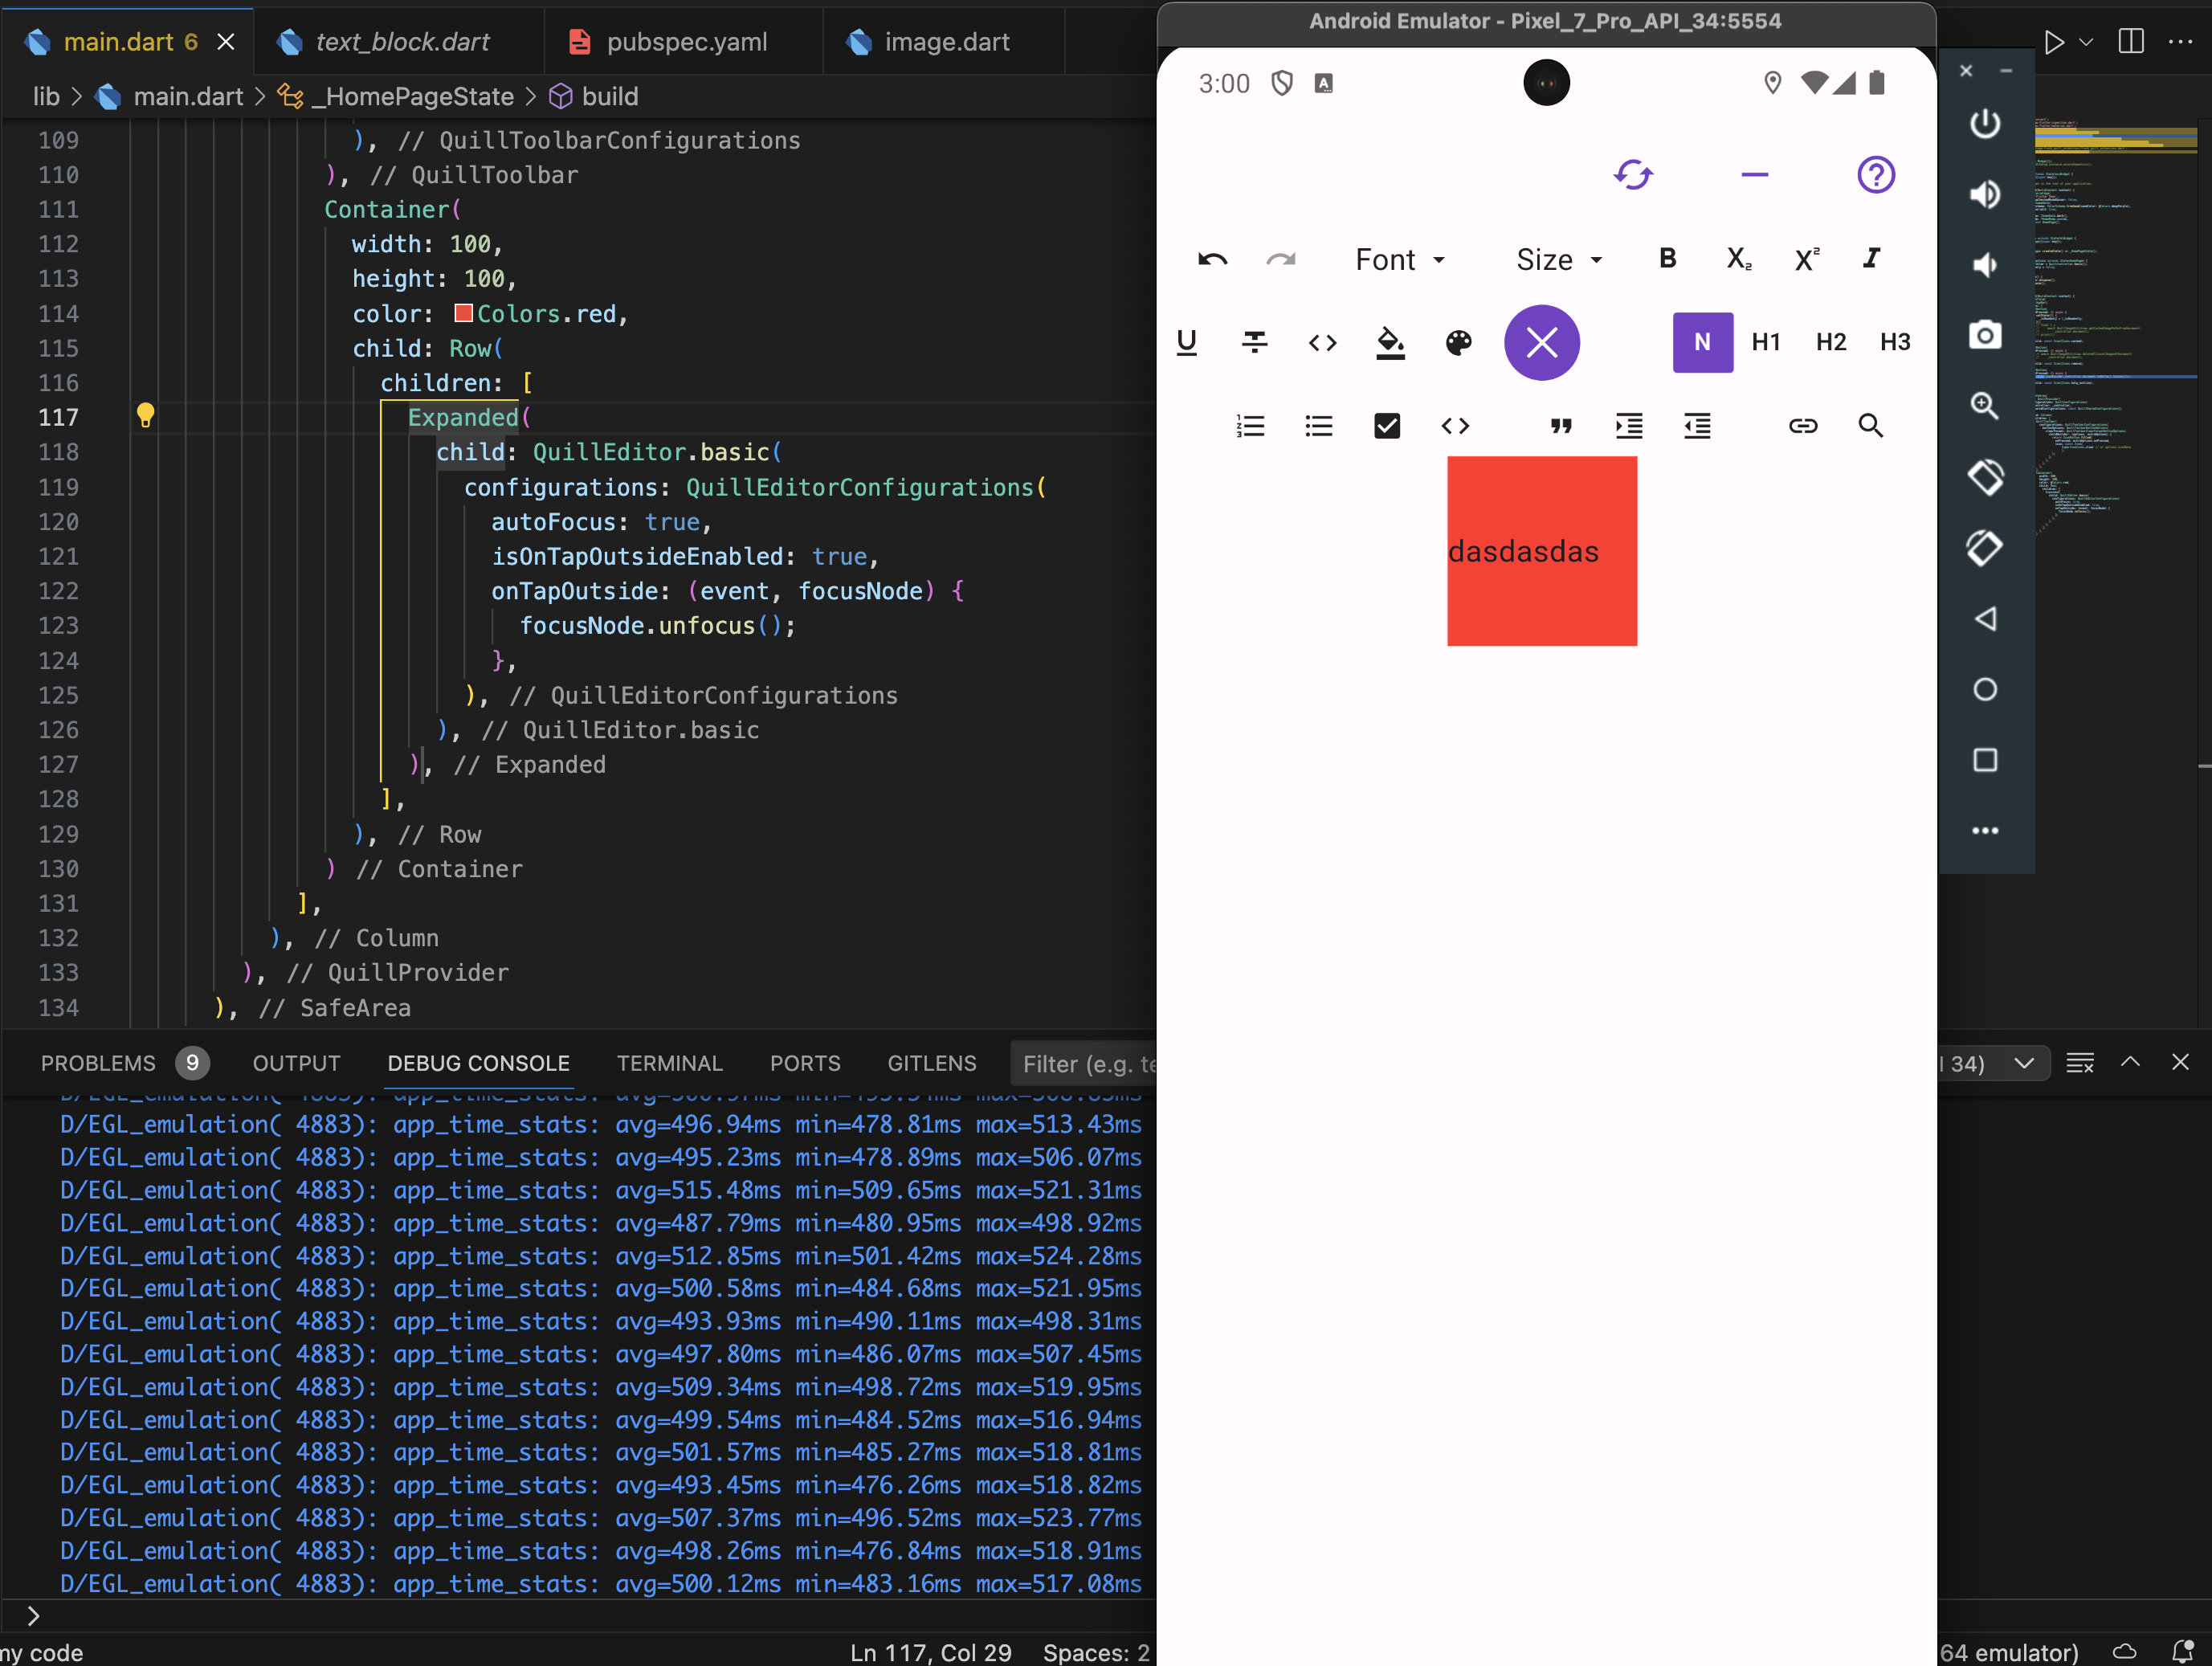Toggle strikethrough formatting
Screen dimensions: 2212x1666
pos(1255,342)
